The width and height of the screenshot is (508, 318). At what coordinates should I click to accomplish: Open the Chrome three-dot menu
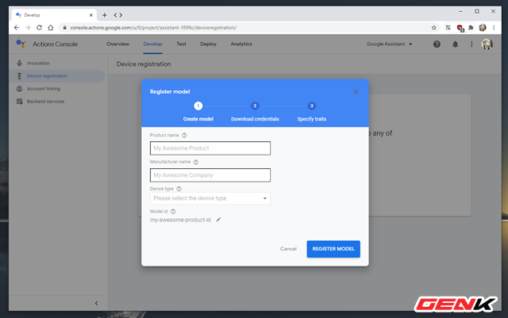[494, 28]
